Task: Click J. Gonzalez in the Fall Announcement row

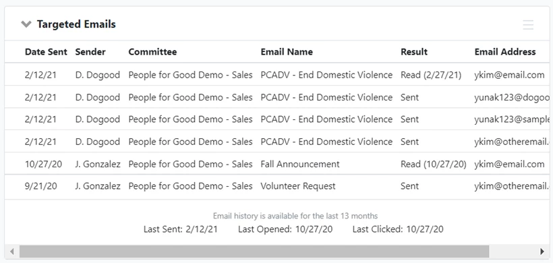Action: (x=98, y=164)
